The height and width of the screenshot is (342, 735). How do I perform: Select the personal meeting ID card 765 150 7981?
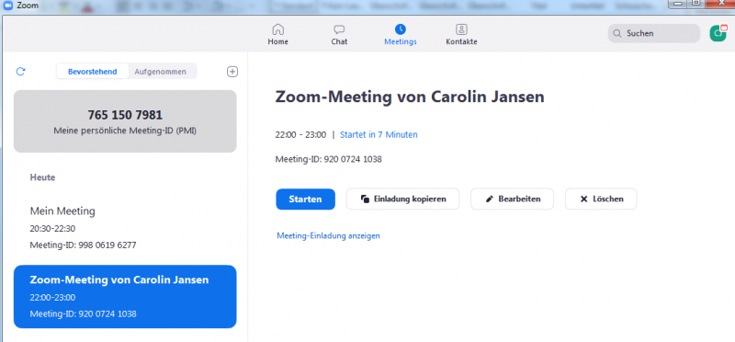pos(125,121)
